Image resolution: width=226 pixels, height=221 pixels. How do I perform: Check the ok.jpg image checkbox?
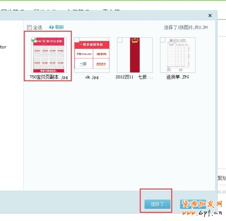[77, 40]
